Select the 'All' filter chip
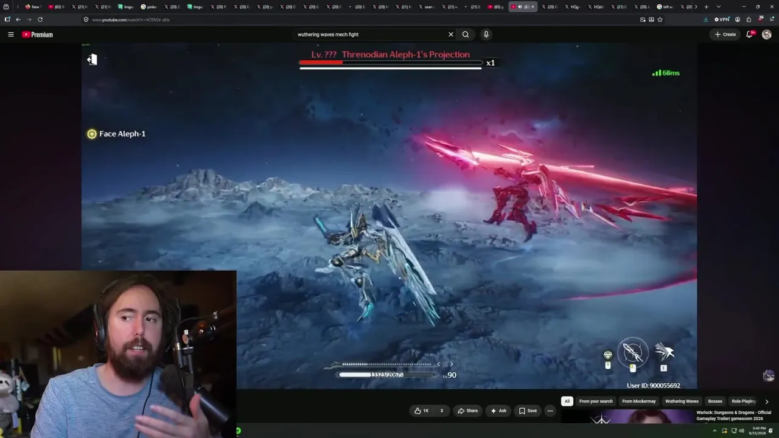Image resolution: width=779 pixels, height=438 pixels. pyautogui.click(x=567, y=401)
